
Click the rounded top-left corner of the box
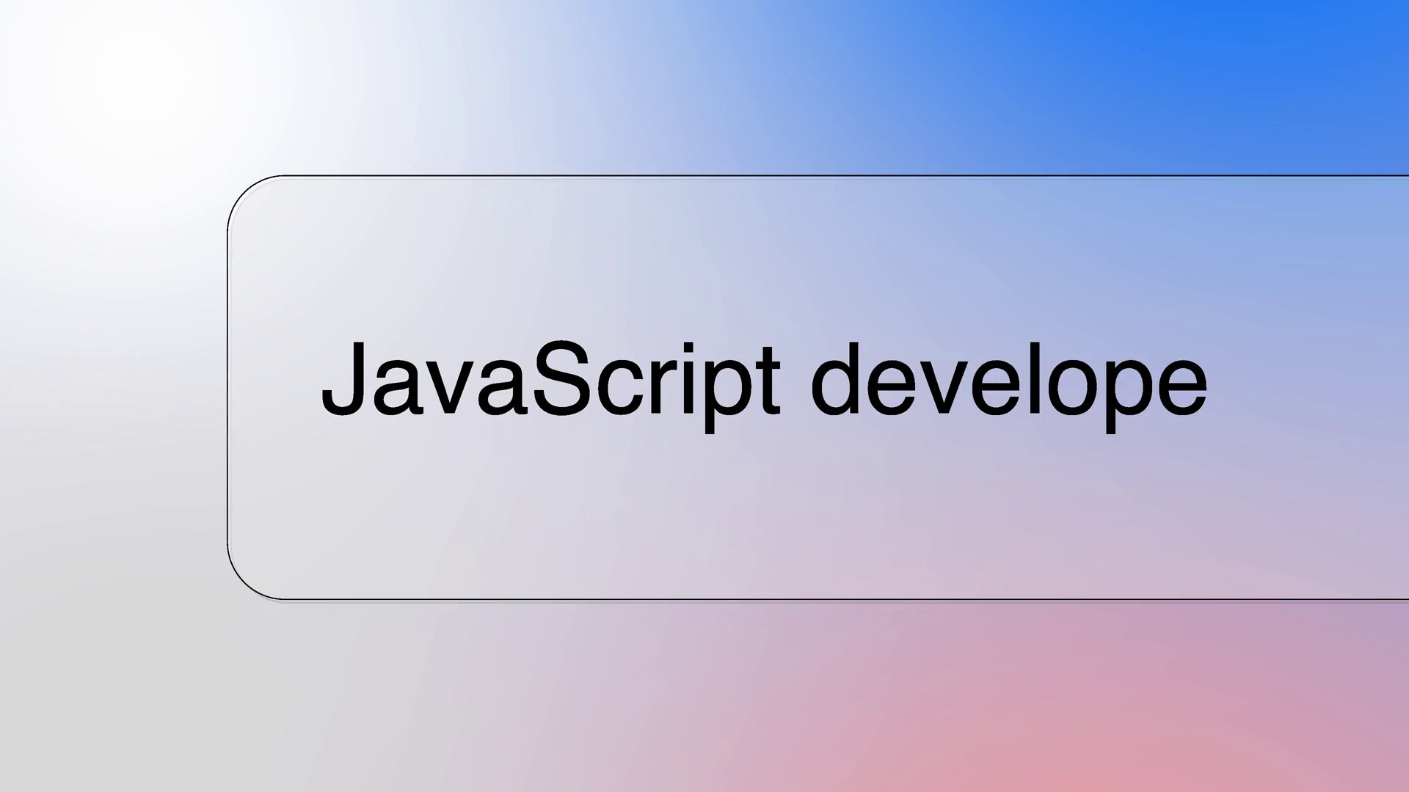pyautogui.click(x=244, y=192)
